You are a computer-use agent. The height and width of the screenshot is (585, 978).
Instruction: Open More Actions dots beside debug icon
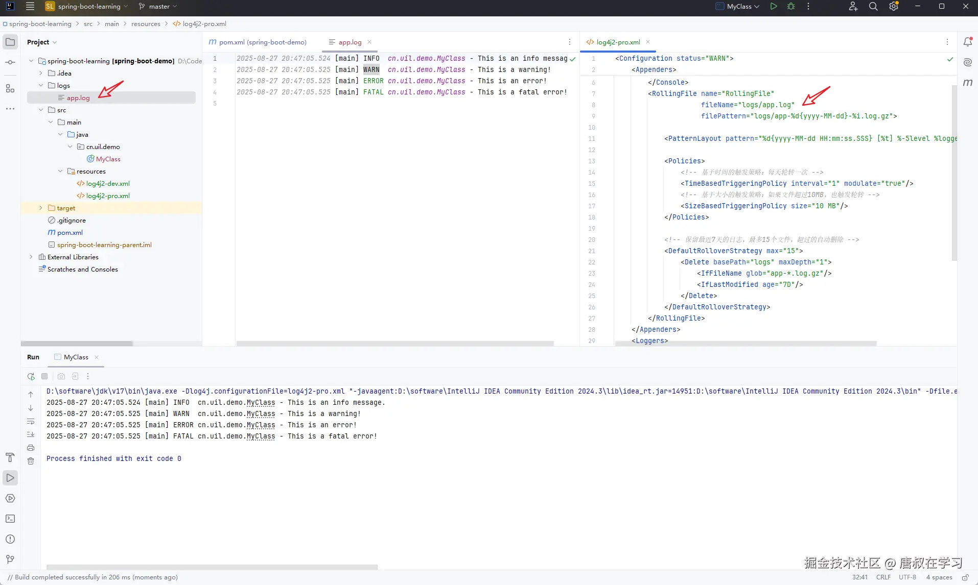[808, 7]
